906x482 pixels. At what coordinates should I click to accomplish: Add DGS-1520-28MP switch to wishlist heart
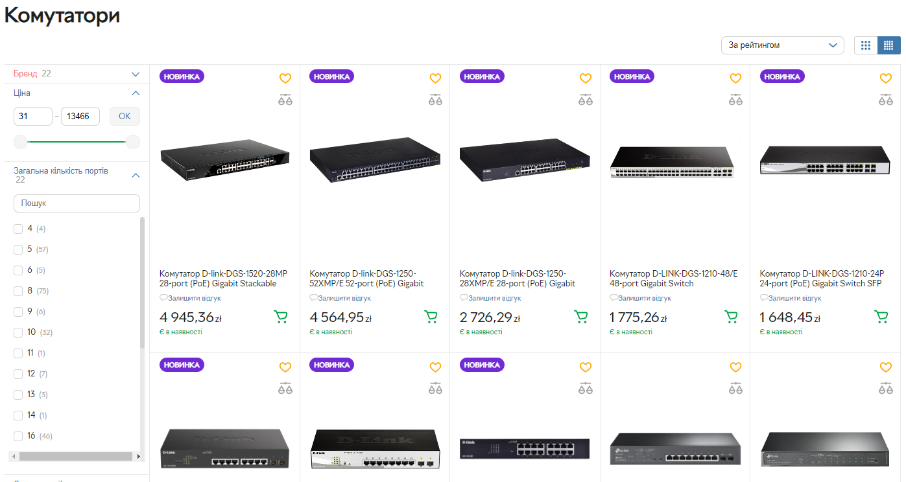tap(285, 78)
